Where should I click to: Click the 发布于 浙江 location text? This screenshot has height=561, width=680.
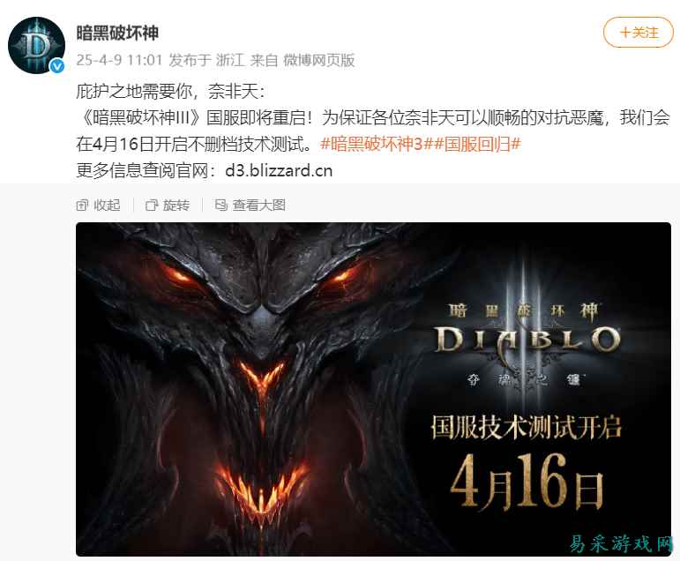click(207, 60)
